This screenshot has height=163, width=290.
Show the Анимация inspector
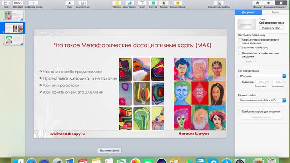pyautogui.click(x=269, y=3)
